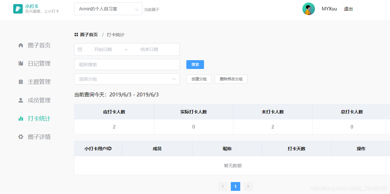Click the blue 搜索 button
Viewport: 390px width, 194px height.
point(195,65)
